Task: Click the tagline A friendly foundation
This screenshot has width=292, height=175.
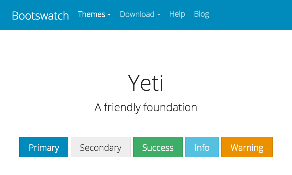Action: coord(146,107)
